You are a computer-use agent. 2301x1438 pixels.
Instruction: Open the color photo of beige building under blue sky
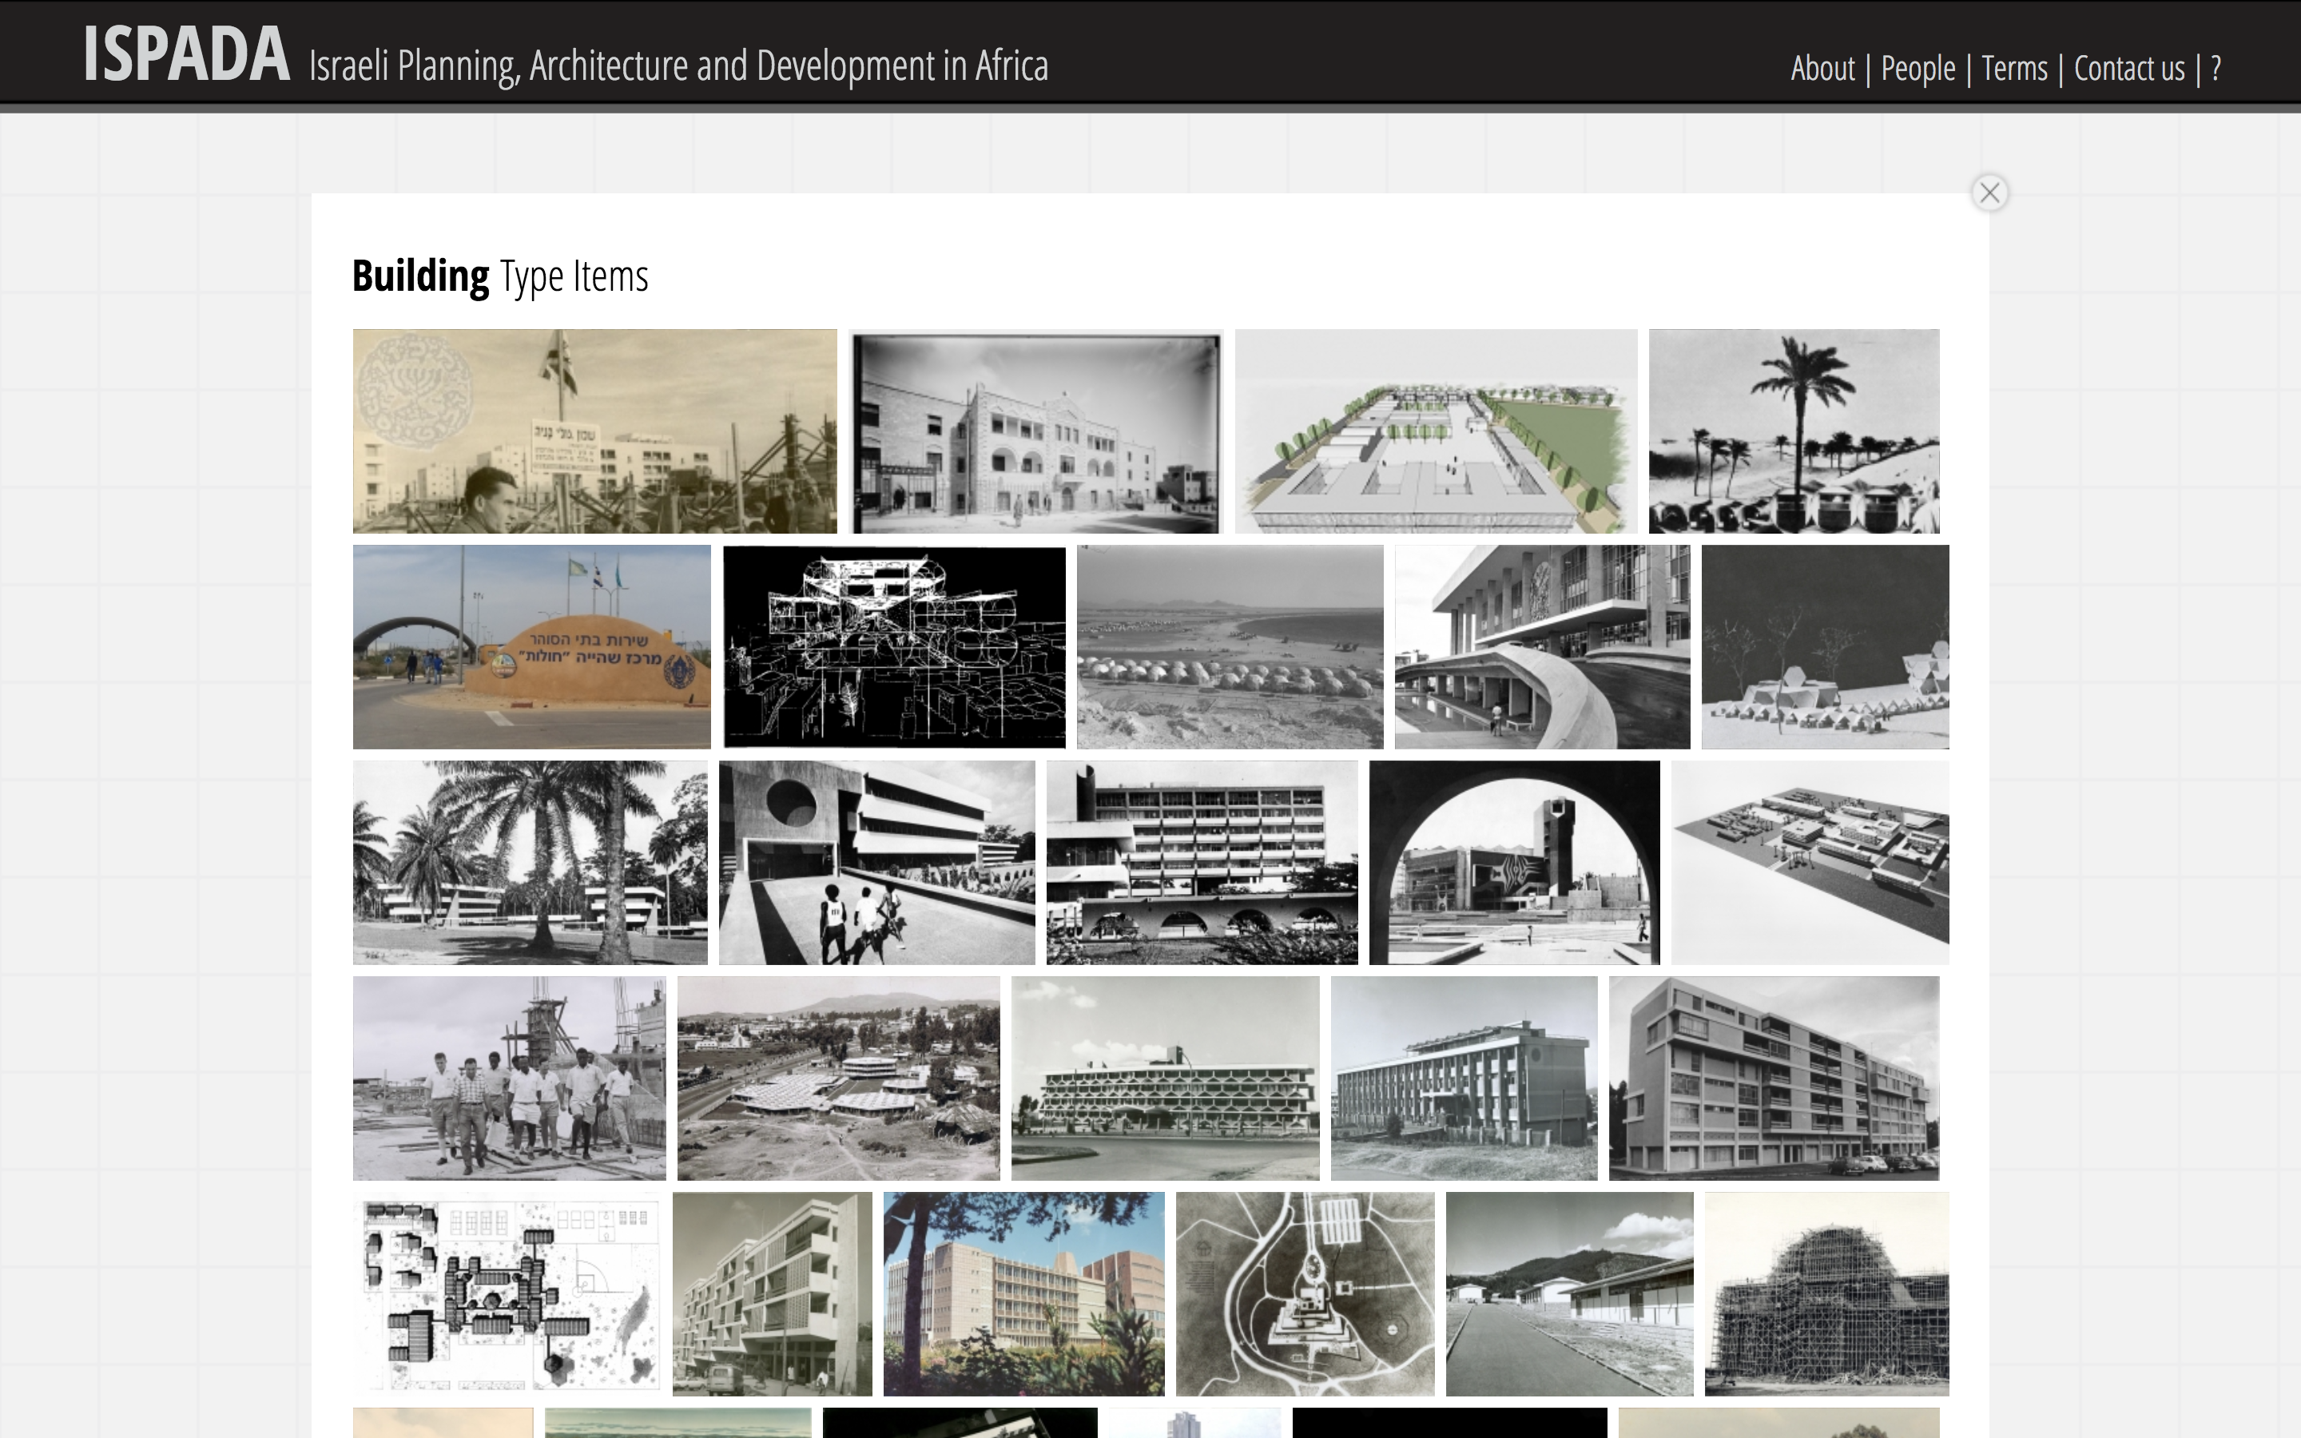(x=1023, y=1293)
